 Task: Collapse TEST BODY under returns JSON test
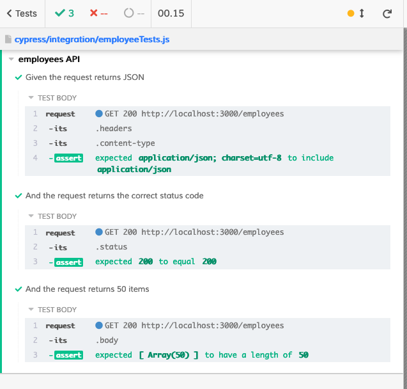click(31, 98)
